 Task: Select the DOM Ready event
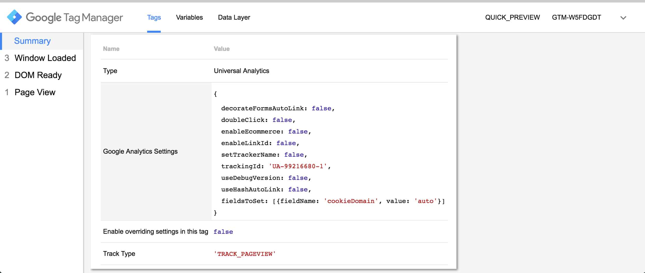pos(38,75)
